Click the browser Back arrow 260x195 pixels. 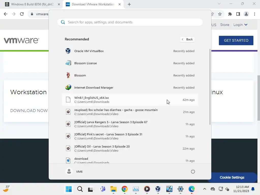(6, 14)
